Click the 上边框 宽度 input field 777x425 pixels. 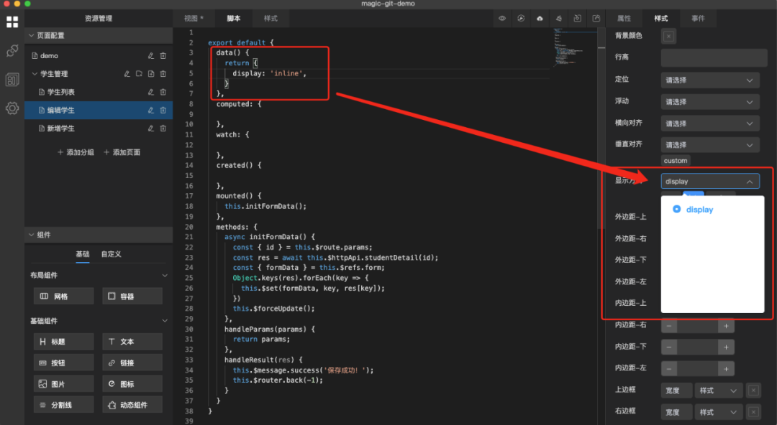[x=676, y=391]
